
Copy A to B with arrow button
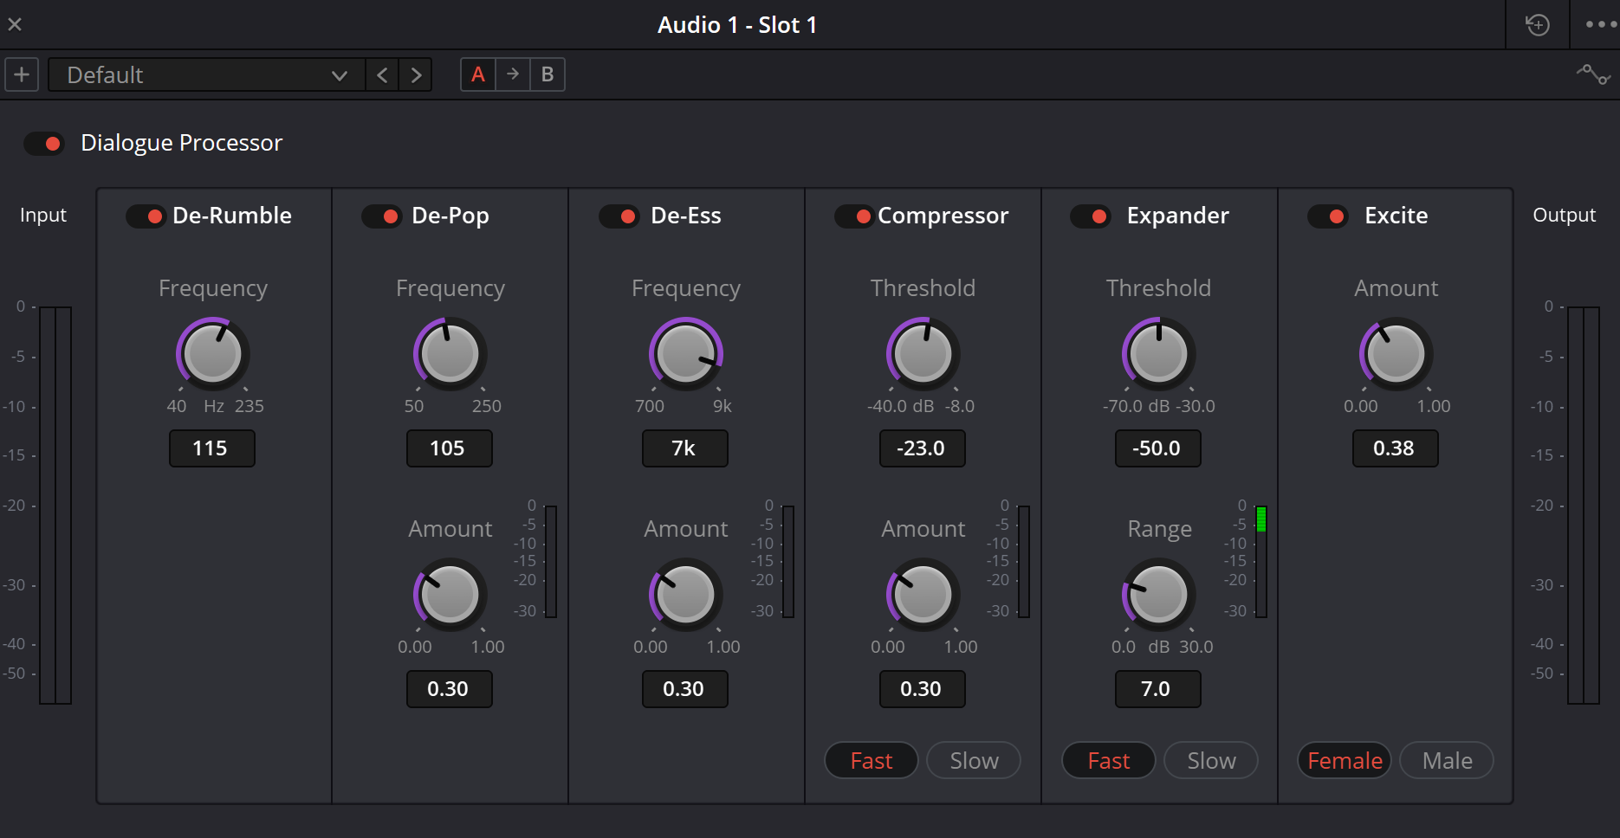pos(513,74)
